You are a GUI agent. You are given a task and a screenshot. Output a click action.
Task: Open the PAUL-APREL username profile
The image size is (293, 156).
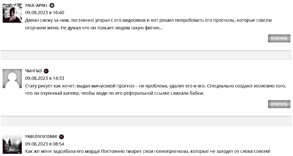(x=37, y=6)
